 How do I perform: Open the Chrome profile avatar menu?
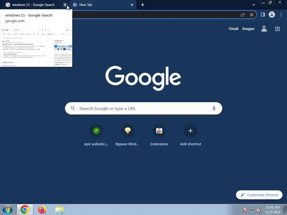pos(272,15)
